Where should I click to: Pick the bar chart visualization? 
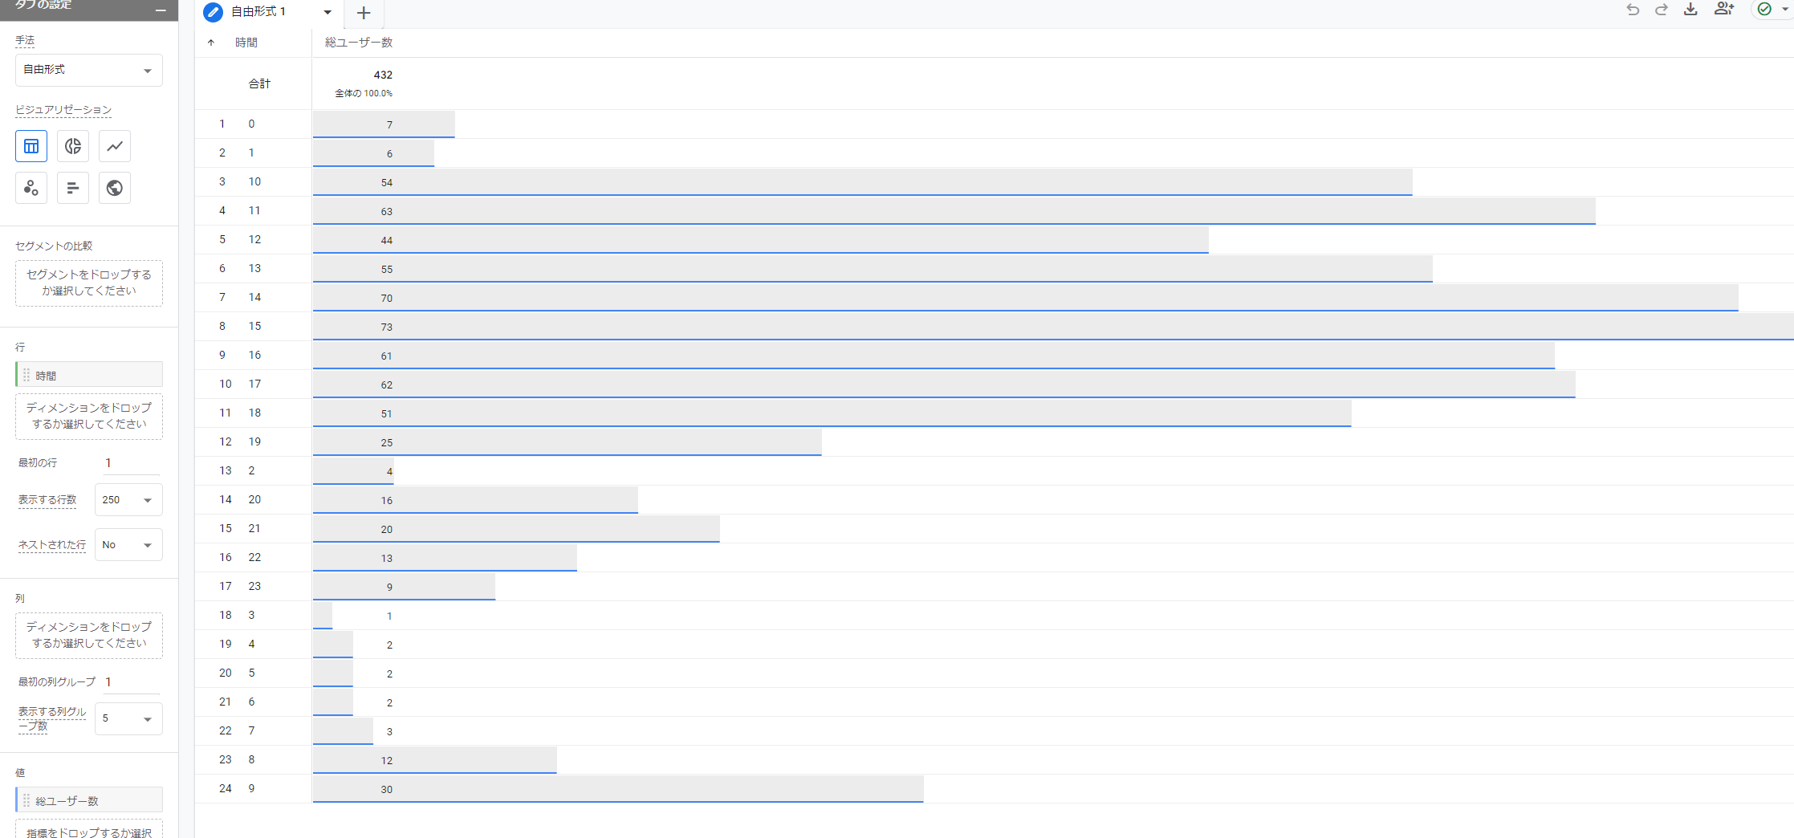point(73,188)
